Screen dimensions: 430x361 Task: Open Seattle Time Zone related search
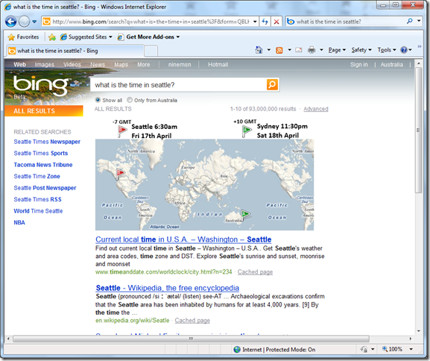tap(37, 176)
